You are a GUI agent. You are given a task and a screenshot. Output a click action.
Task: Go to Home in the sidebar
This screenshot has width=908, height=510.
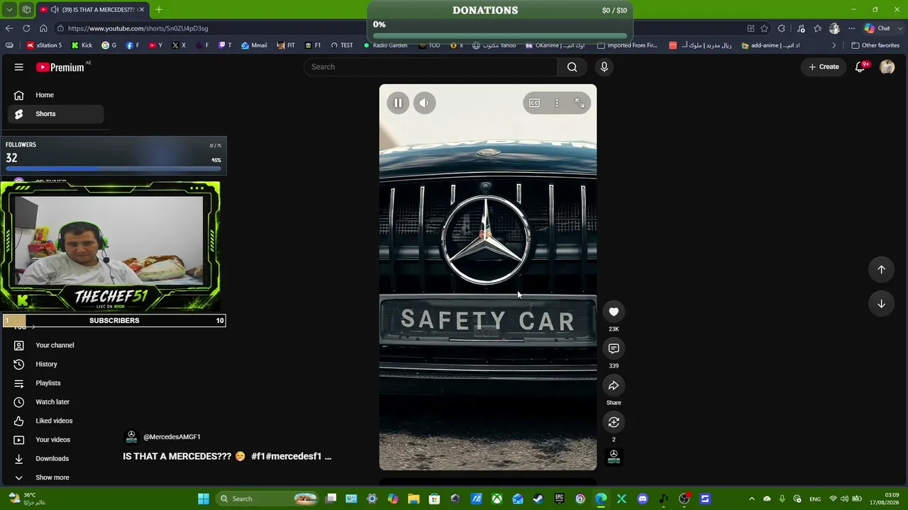[55, 95]
